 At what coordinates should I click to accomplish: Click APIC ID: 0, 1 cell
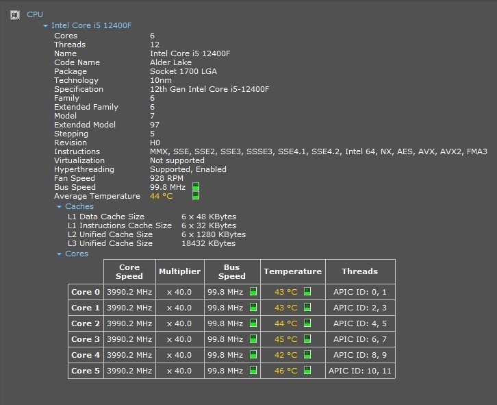pyautogui.click(x=360, y=292)
